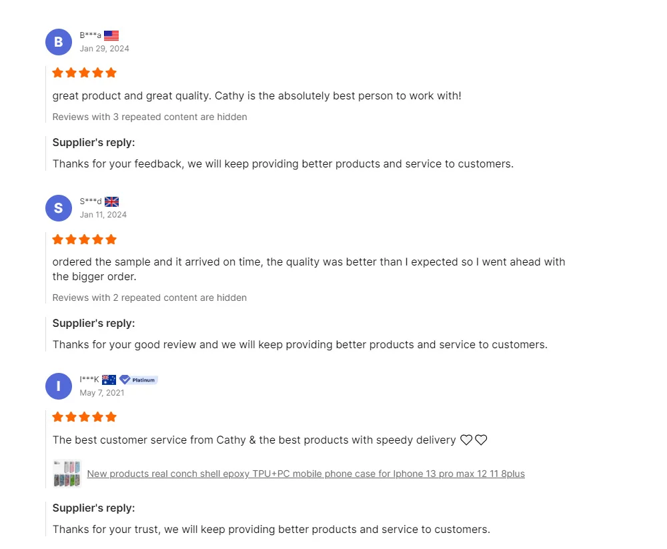Click reviewer name B***a
This screenshot has height=549, width=667.
[91, 35]
